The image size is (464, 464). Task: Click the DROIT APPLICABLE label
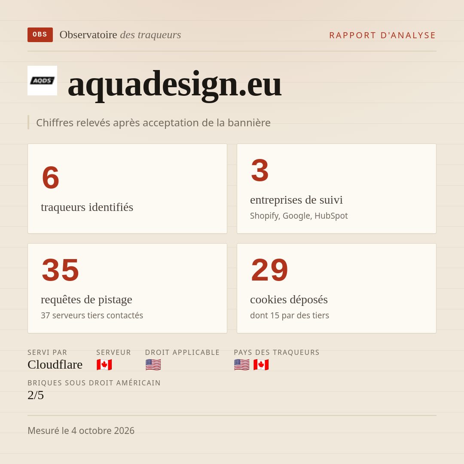pyautogui.click(x=182, y=352)
